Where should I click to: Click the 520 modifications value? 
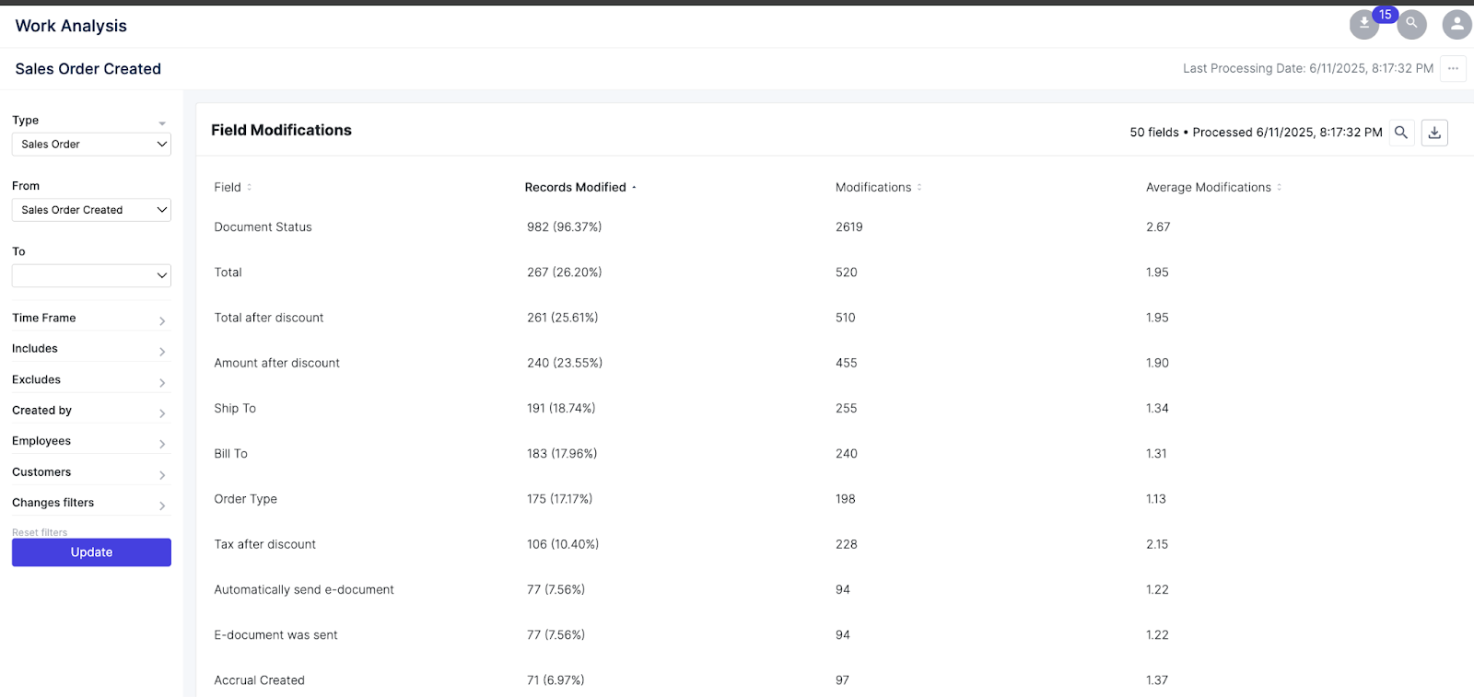(x=847, y=273)
